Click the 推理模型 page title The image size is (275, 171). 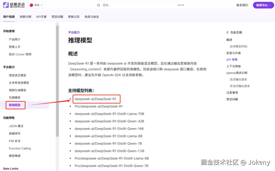pos(80,40)
